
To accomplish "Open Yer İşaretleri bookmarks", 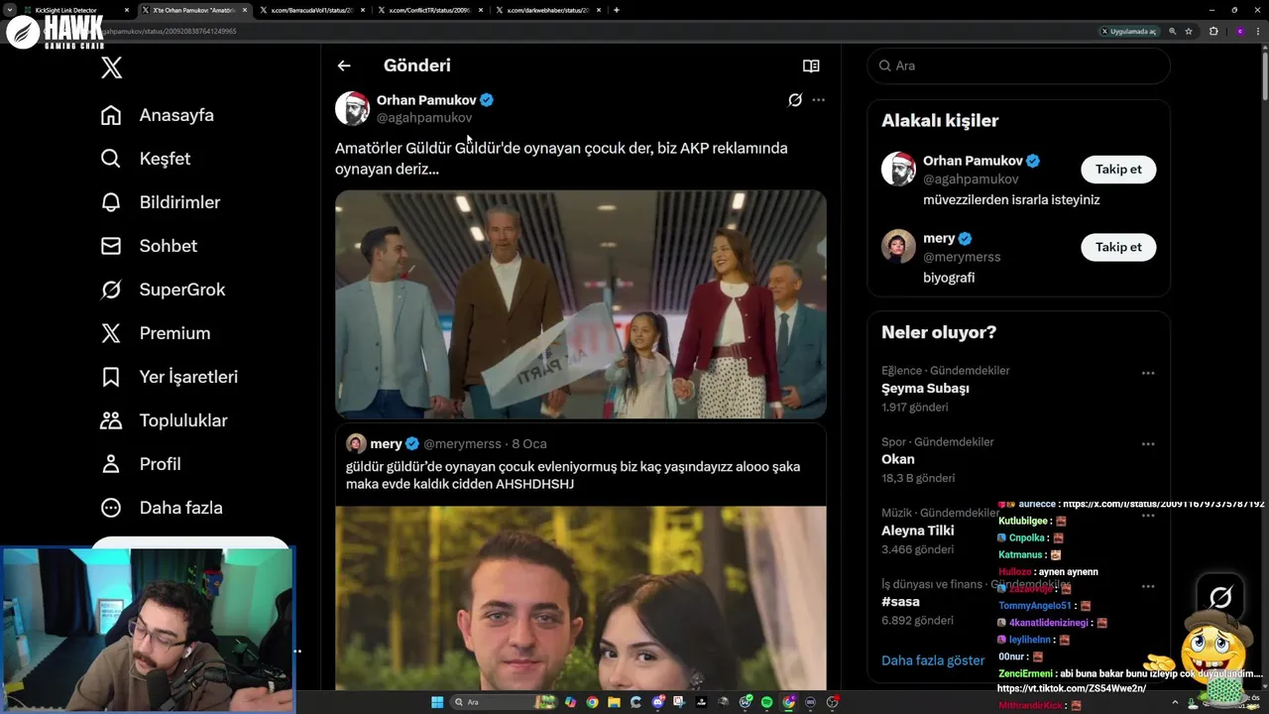I will click(169, 377).
